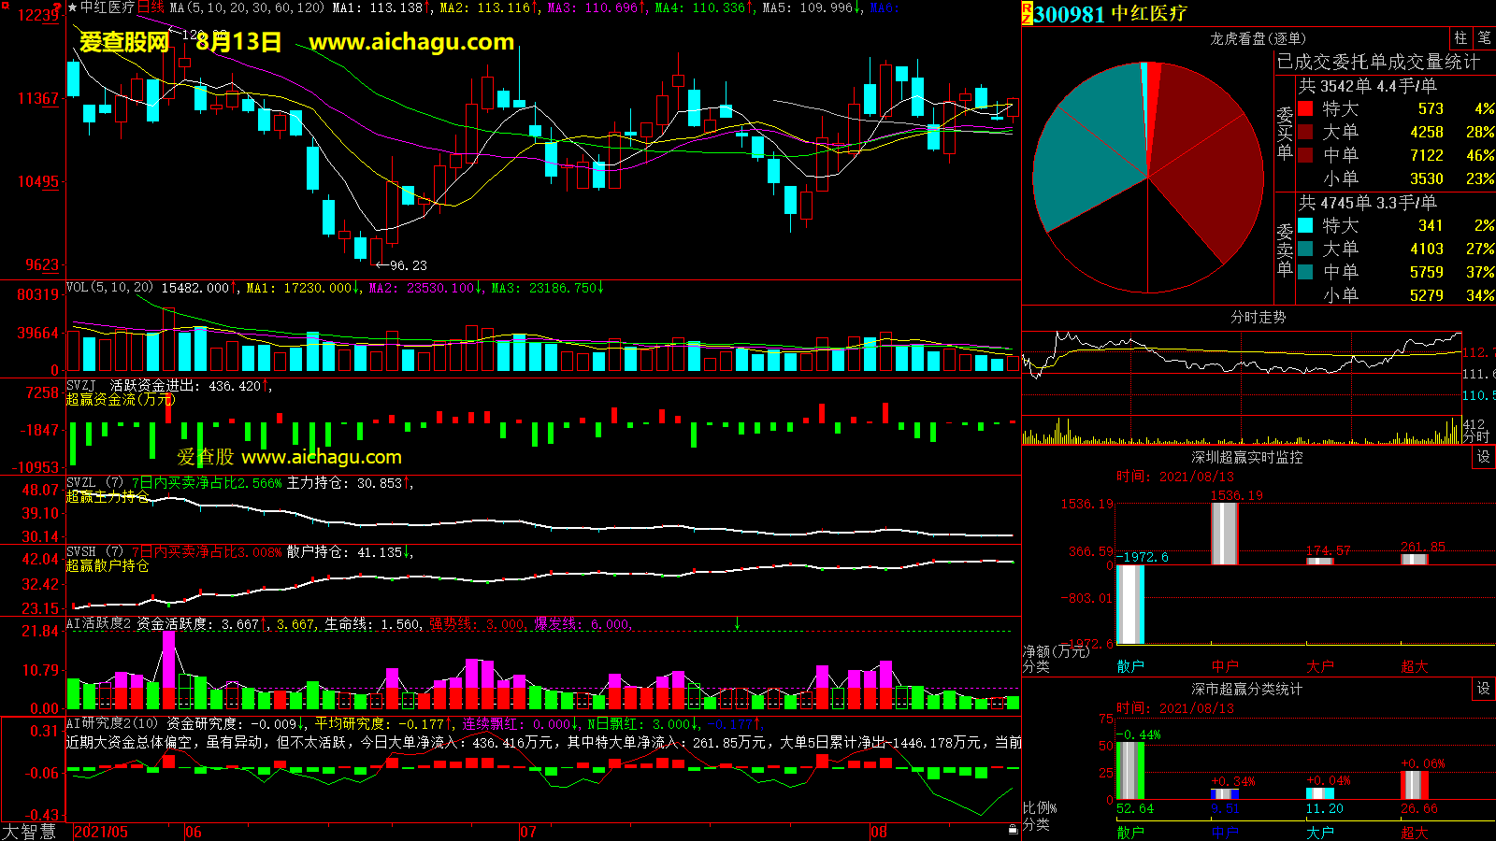Click the green down-arrow marker in AI活跃度 panel
This screenshot has height=841, width=1496.
pos(737,623)
